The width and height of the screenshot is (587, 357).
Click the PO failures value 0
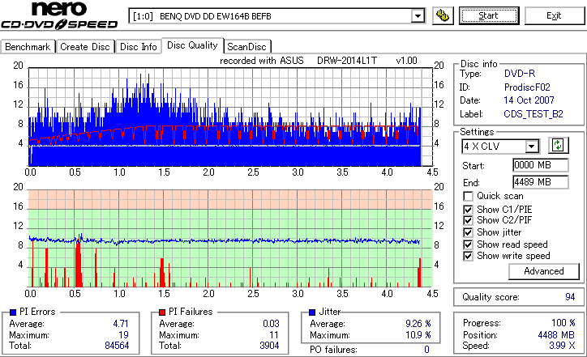click(426, 350)
